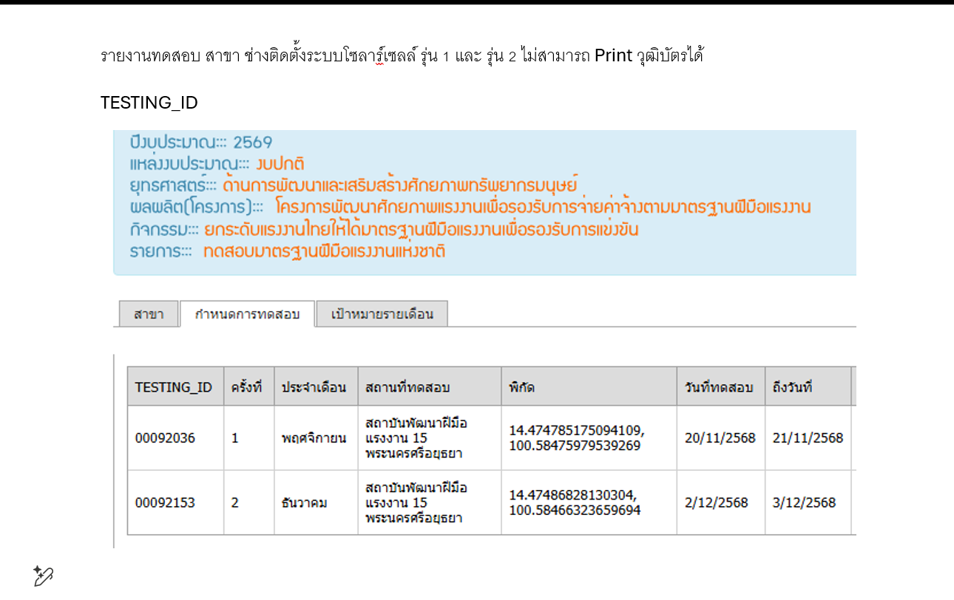
Task: Click the test date 20/11/2568
Action: [720, 438]
